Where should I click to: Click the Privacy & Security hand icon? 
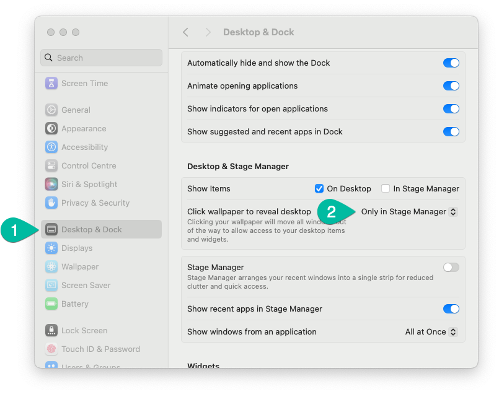tap(51, 203)
